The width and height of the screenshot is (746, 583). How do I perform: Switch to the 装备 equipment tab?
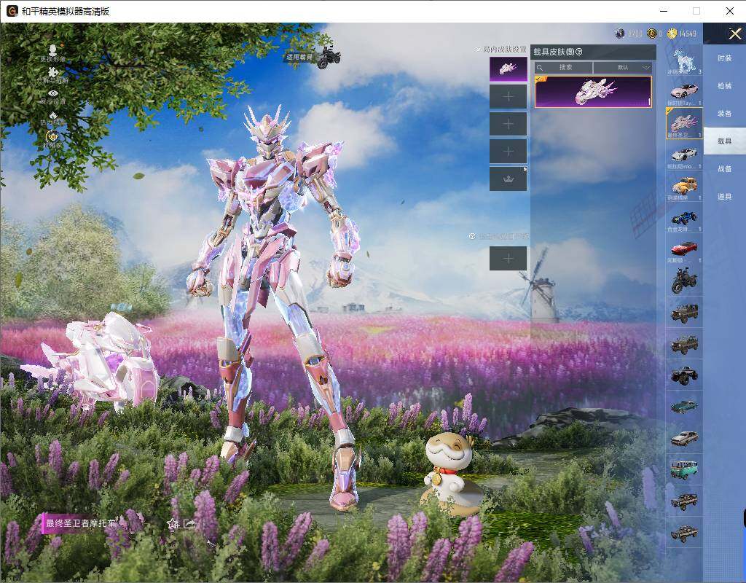click(725, 113)
